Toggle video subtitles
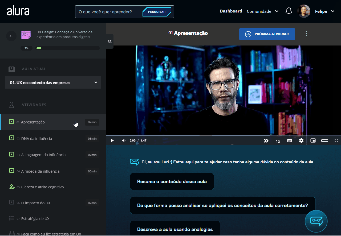Screen dimensions: 341x236 coord(290,140)
